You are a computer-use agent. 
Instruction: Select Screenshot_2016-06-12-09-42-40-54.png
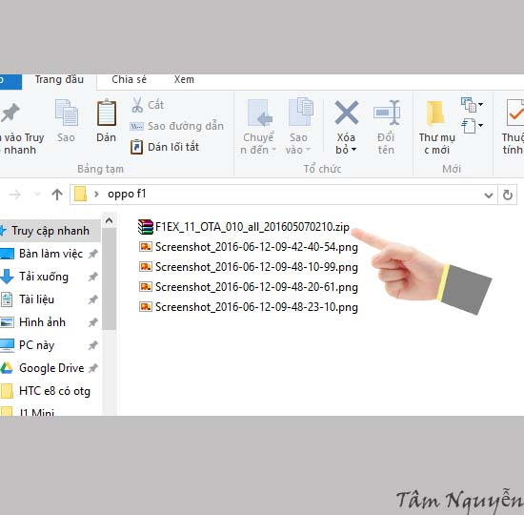(x=249, y=247)
